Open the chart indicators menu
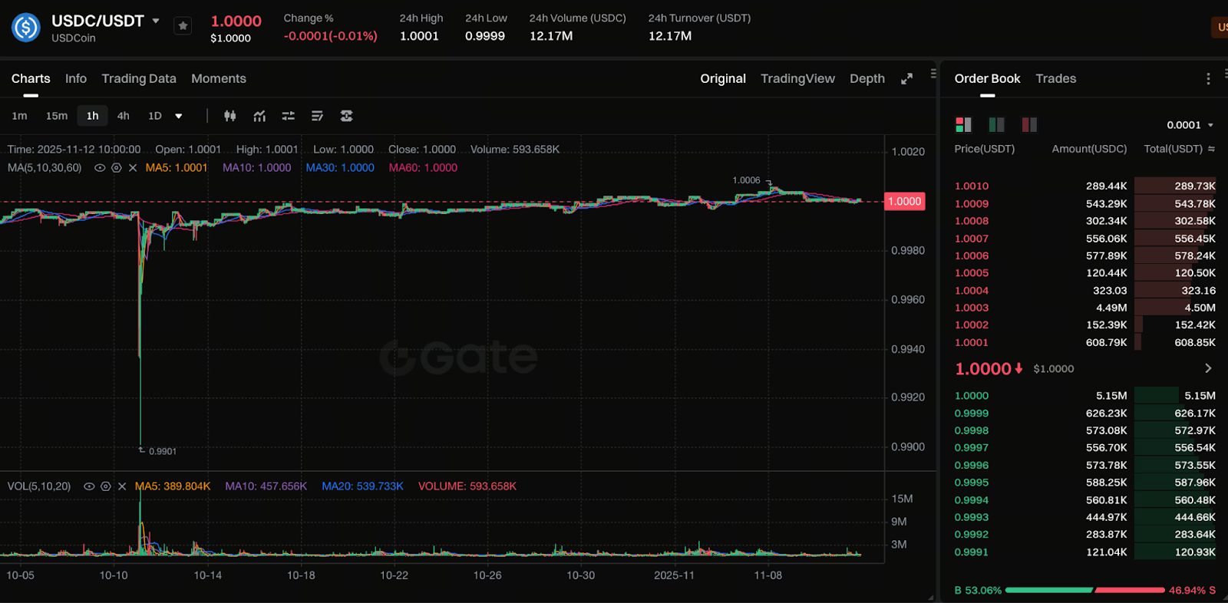This screenshot has width=1228, height=603. click(x=259, y=116)
